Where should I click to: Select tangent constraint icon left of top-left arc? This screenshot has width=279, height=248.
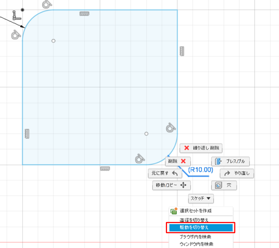16,35
